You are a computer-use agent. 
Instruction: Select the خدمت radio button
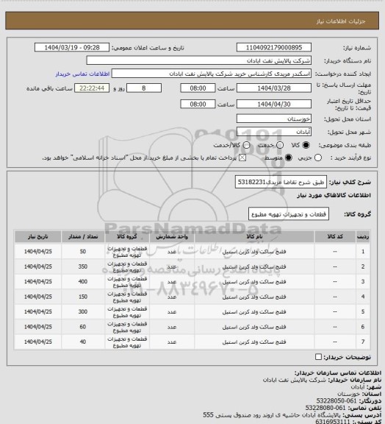click(280, 145)
